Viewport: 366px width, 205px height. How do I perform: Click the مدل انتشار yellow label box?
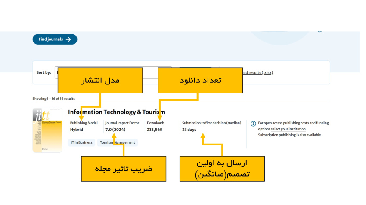point(100,81)
